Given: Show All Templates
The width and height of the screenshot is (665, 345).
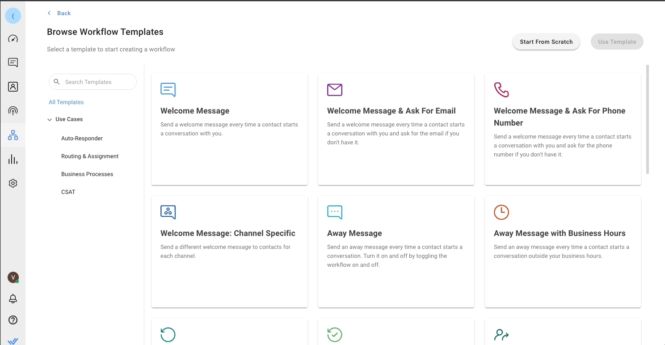Looking at the screenshot, I should coord(66,102).
